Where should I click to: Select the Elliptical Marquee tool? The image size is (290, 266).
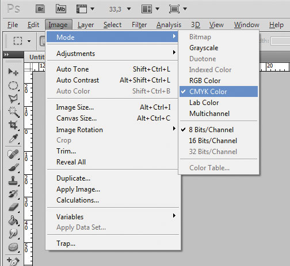(13, 85)
